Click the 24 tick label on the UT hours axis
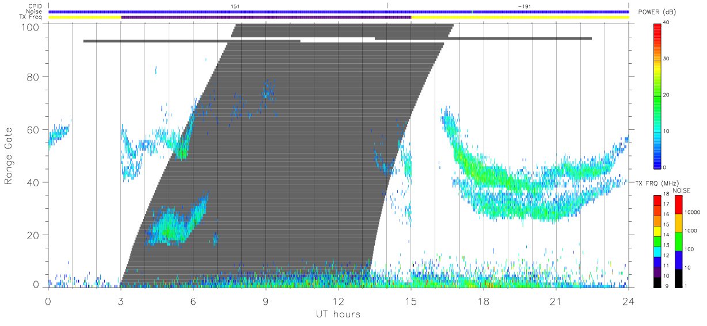Screen dimensions: 707x326 (628, 301)
